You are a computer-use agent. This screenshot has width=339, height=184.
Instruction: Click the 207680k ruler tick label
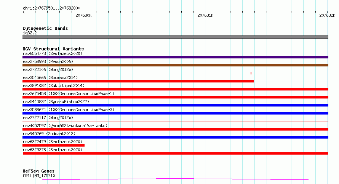pos(83,15)
